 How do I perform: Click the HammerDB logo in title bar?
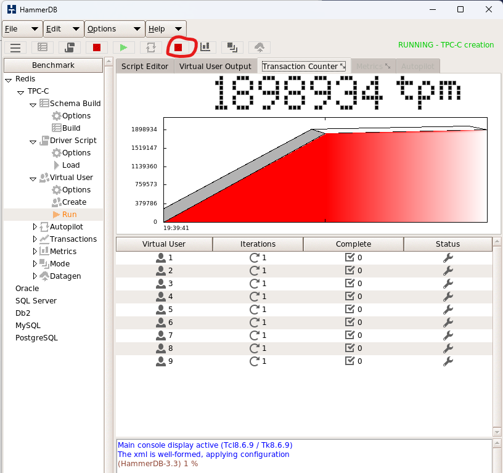pyautogui.click(x=12, y=9)
